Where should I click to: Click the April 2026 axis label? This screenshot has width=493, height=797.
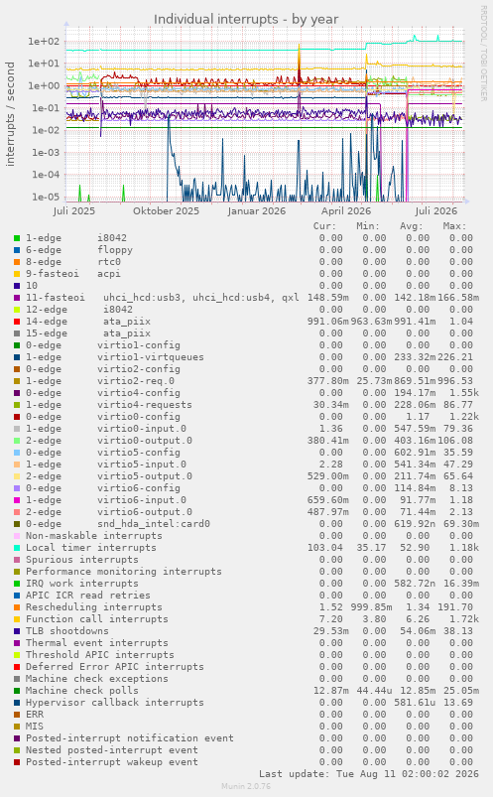point(346,211)
